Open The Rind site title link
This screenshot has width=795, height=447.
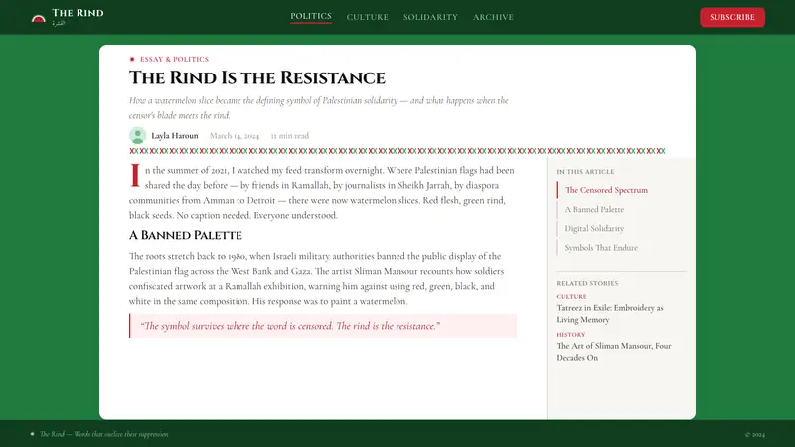78,13
